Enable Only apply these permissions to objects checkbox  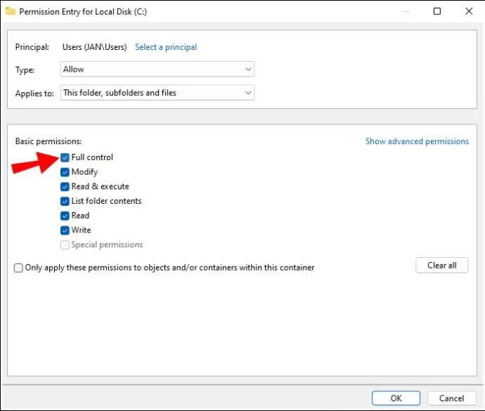18,268
